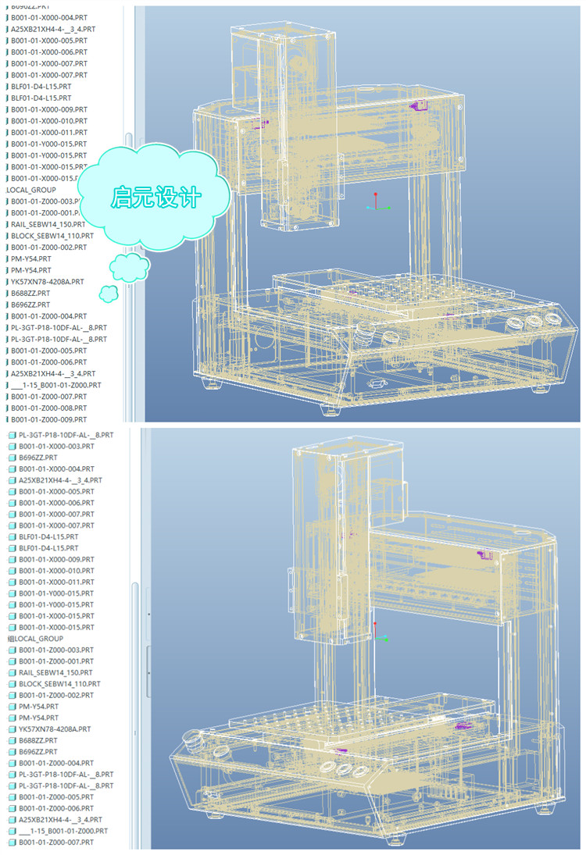The width and height of the screenshot is (586, 855).
Task: Click part icon of B001-01-X000-004.PRT in lower tree
Action: [x=12, y=469]
